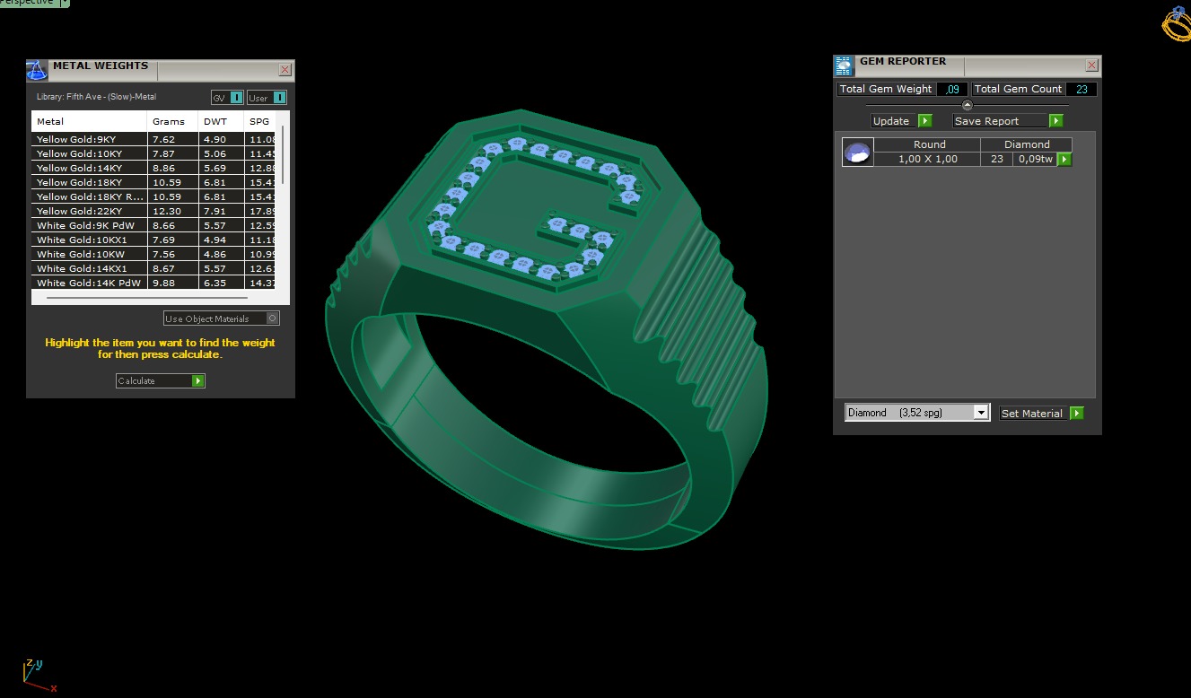Viewport: 1191px width, 698px height.
Task: Select the Yellow Gold:22KY row
Action: pyautogui.click(x=153, y=211)
